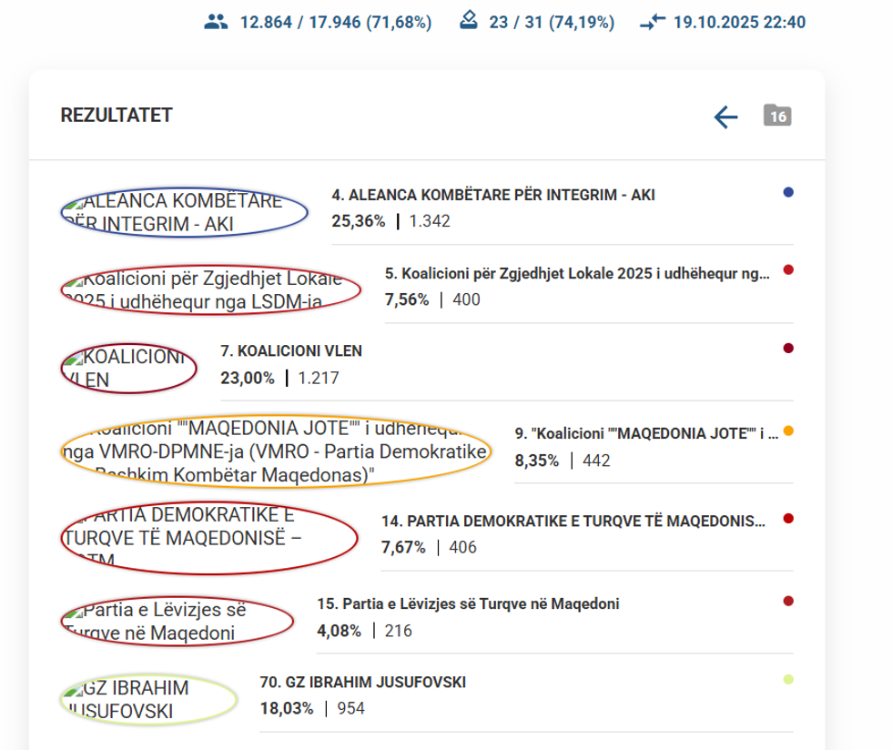Image resolution: width=892 pixels, height=750 pixels.
Task: Click the back arrow in Rezultatet header
Action: point(725,117)
